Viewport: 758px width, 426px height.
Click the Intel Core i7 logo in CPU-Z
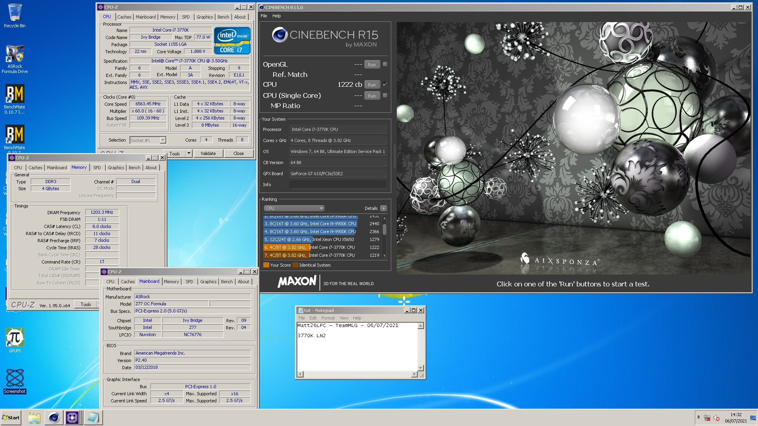(232, 40)
